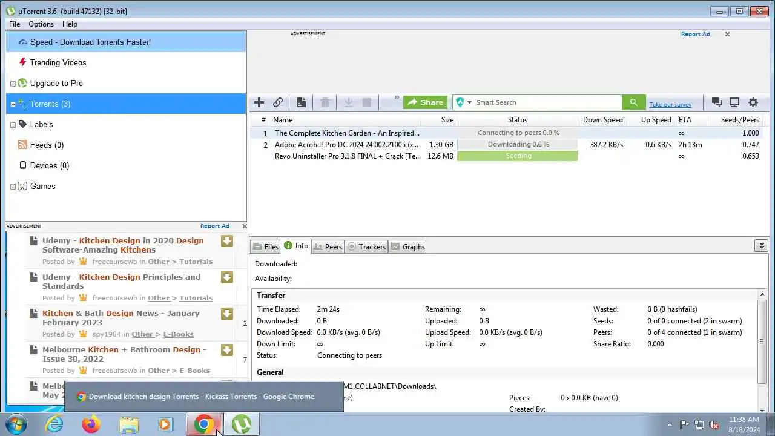Click the Labels tag icon
This screenshot has height=436, width=775.
(23, 124)
